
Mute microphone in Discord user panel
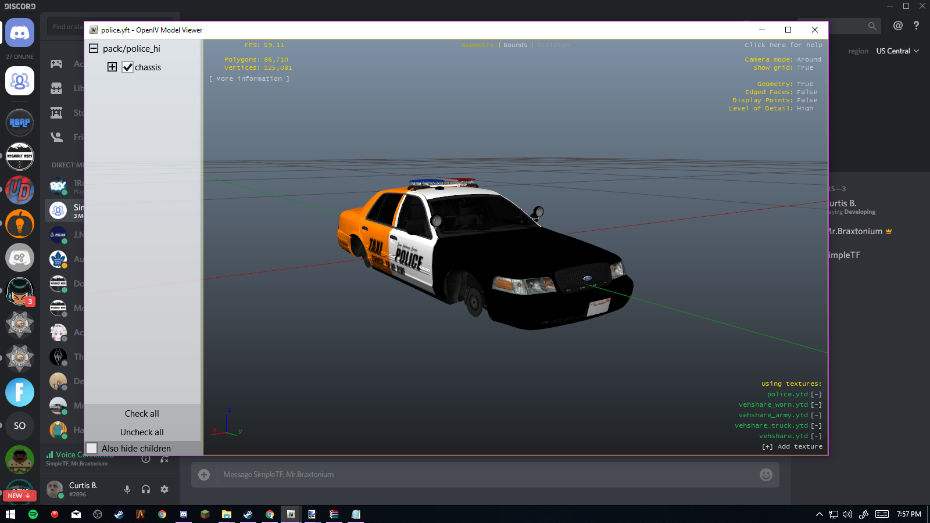127,489
